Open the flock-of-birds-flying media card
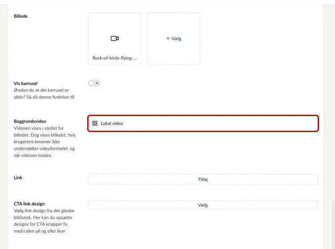335x249 pixels. coord(115,38)
